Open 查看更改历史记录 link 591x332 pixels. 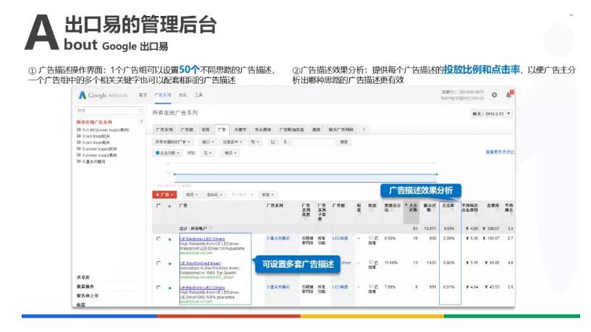point(500,152)
